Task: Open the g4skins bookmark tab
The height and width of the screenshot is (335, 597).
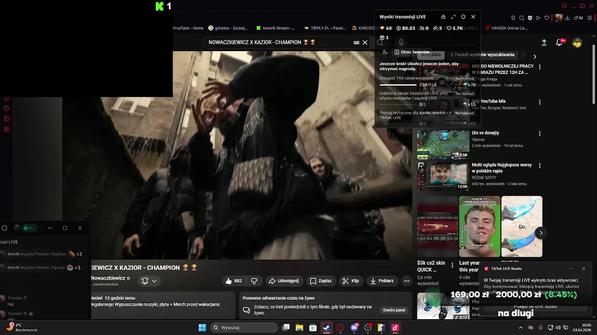Action: 228,28
